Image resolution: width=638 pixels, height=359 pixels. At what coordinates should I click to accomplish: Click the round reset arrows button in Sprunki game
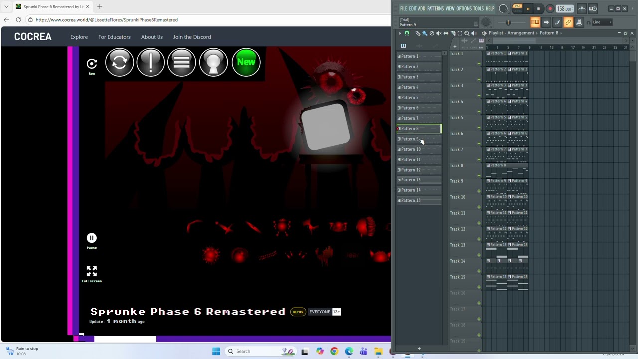tap(119, 62)
